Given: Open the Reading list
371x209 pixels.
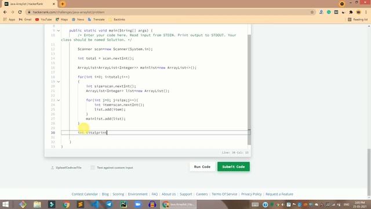Looking at the screenshot, I should 358,19.
